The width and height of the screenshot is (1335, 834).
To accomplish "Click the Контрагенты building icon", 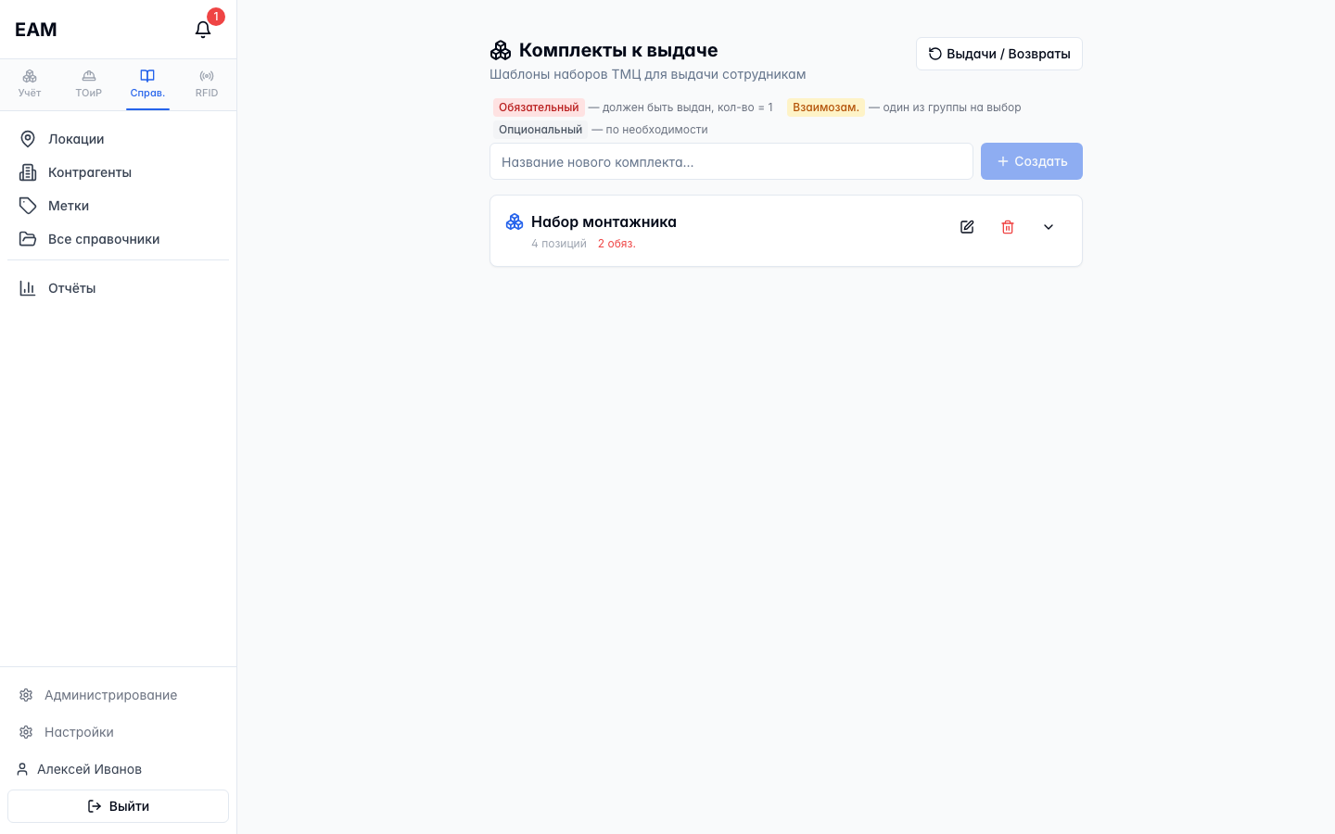I will pos(28,172).
